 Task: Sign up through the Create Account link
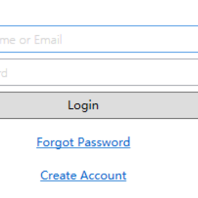pyautogui.click(x=84, y=175)
